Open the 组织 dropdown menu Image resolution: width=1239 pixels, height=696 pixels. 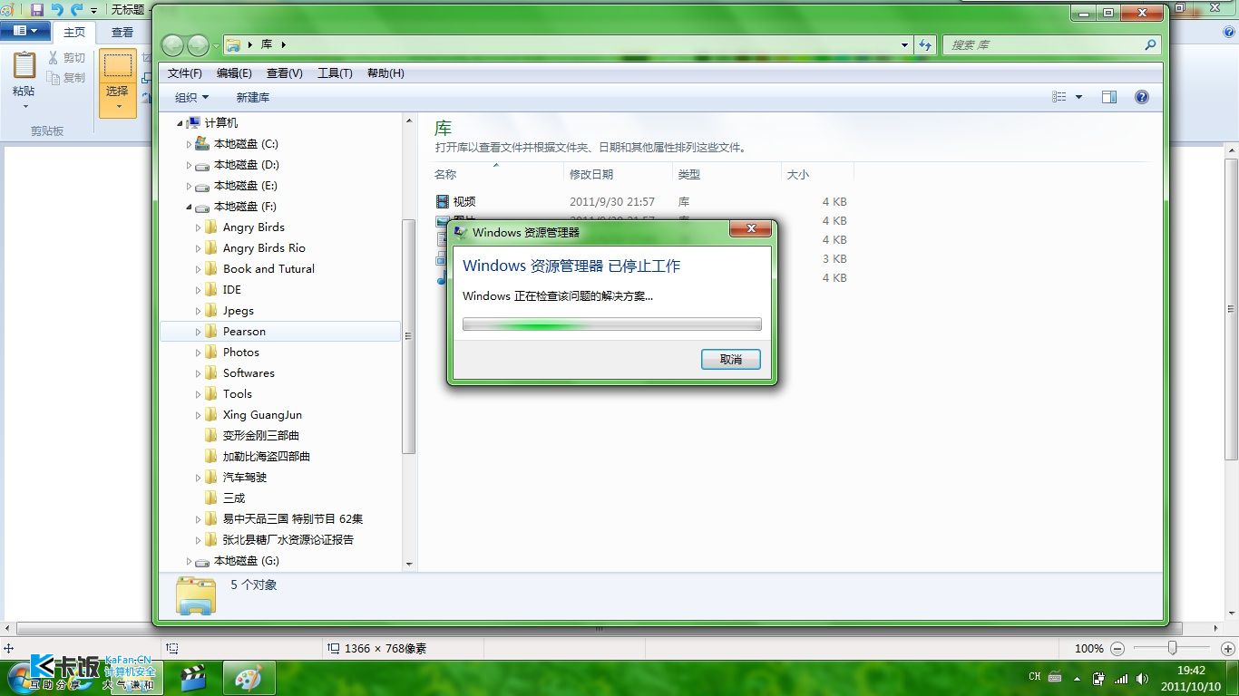pyautogui.click(x=191, y=97)
